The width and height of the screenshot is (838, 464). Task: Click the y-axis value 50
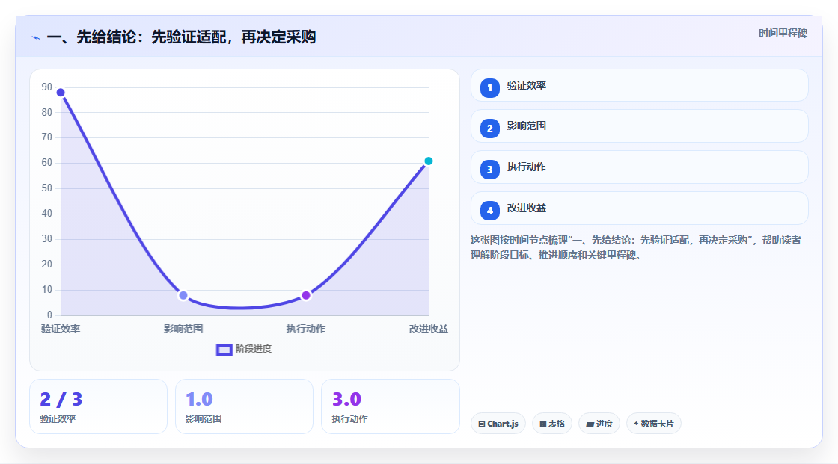[x=47, y=188]
